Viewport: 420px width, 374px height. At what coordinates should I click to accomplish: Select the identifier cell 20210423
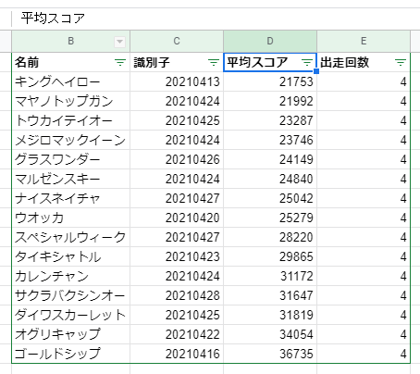(177, 256)
